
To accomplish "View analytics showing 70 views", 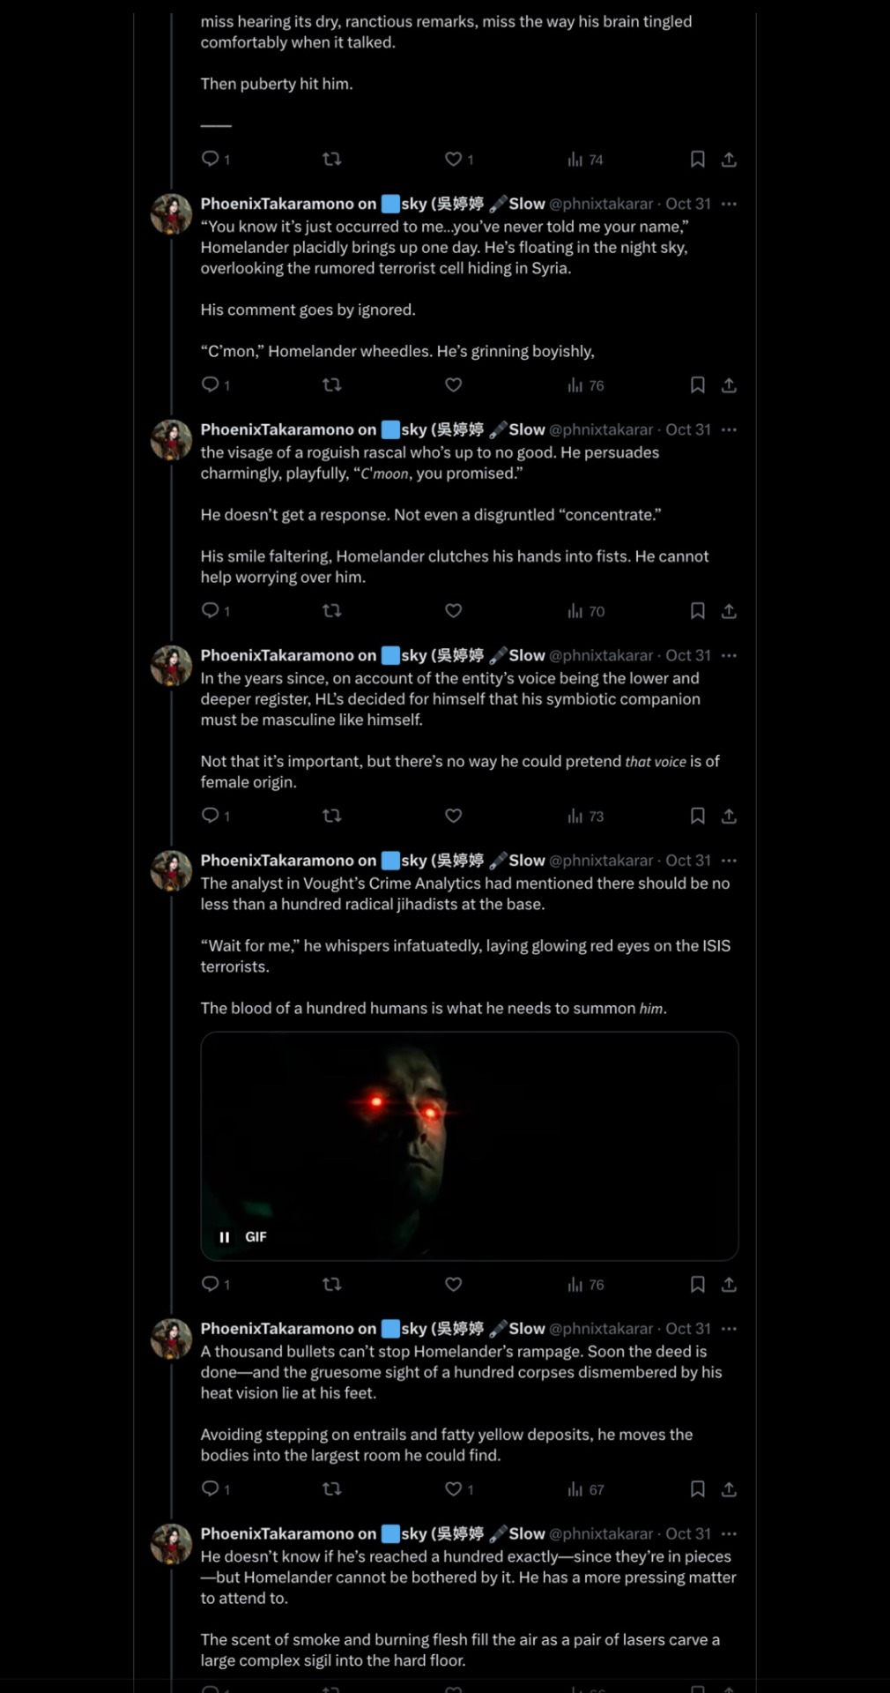I will (x=586, y=611).
